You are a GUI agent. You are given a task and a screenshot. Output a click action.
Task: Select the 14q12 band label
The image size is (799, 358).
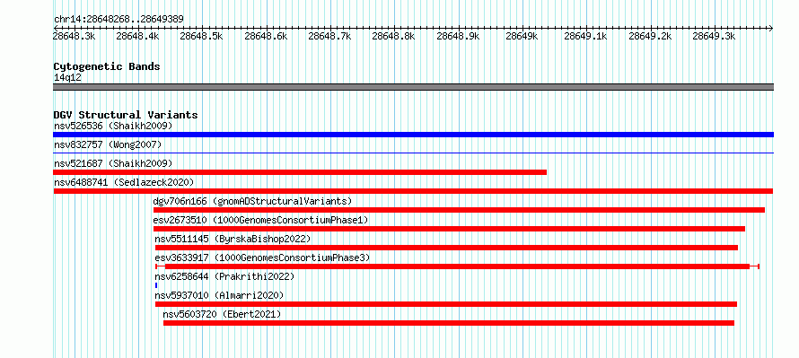pyautogui.click(x=67, y=78)
